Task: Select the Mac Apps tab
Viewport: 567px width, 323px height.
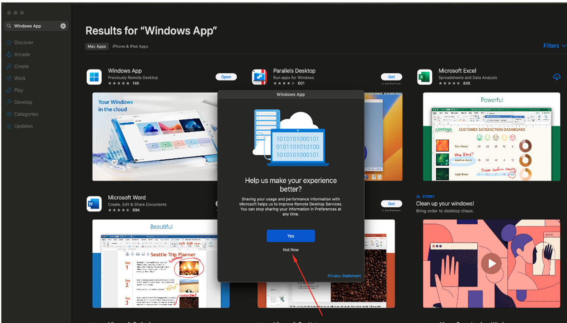Action: 97,46
